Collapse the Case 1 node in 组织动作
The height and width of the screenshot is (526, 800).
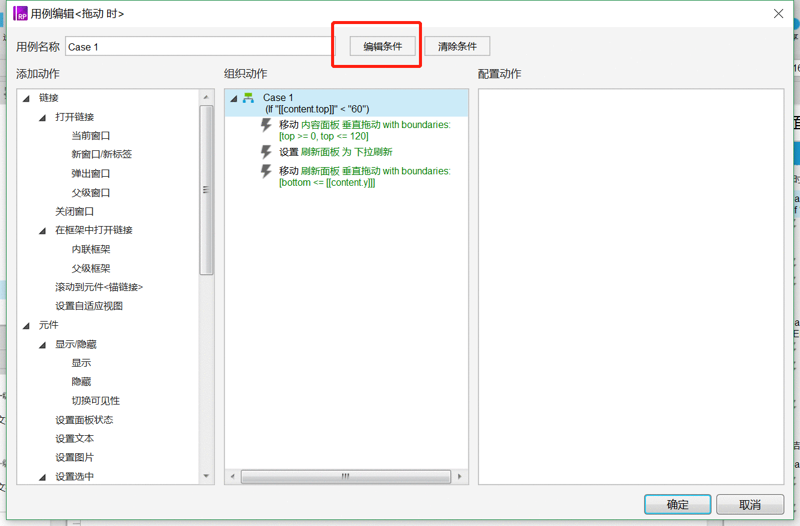234,99
